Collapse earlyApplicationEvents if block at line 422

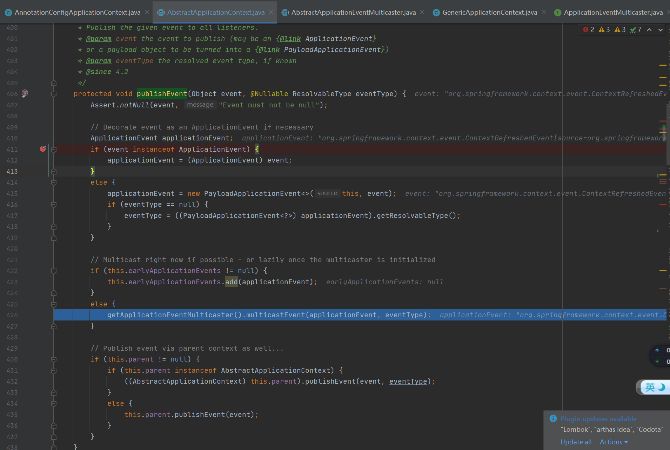[x=54, y=271]
